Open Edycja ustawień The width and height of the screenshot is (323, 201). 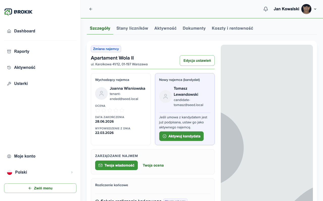click(197, 61)
